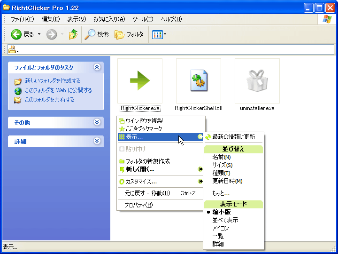
Task: Select the RightClicker.exe green arrow thumbnail
Action: 140,81
